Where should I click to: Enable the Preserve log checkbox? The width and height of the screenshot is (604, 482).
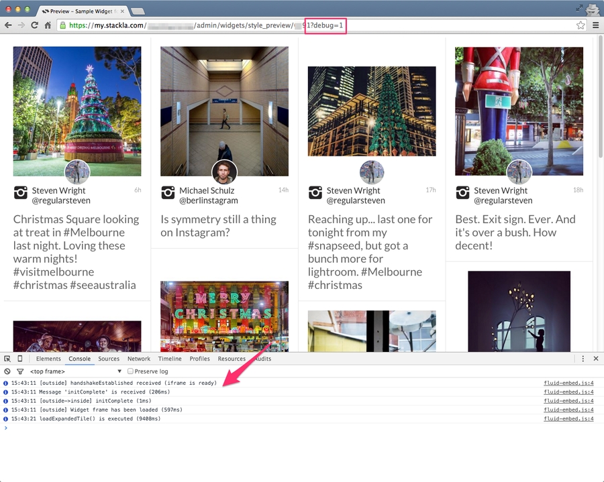click(131, 371)
